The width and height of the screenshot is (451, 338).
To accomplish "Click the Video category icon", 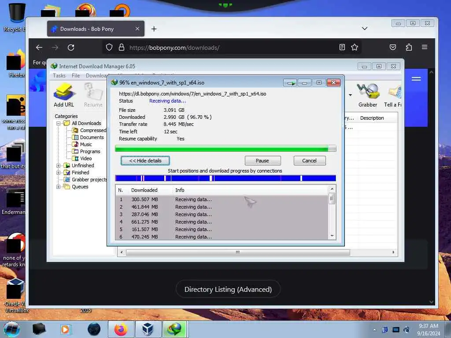I will click(75, 158).
